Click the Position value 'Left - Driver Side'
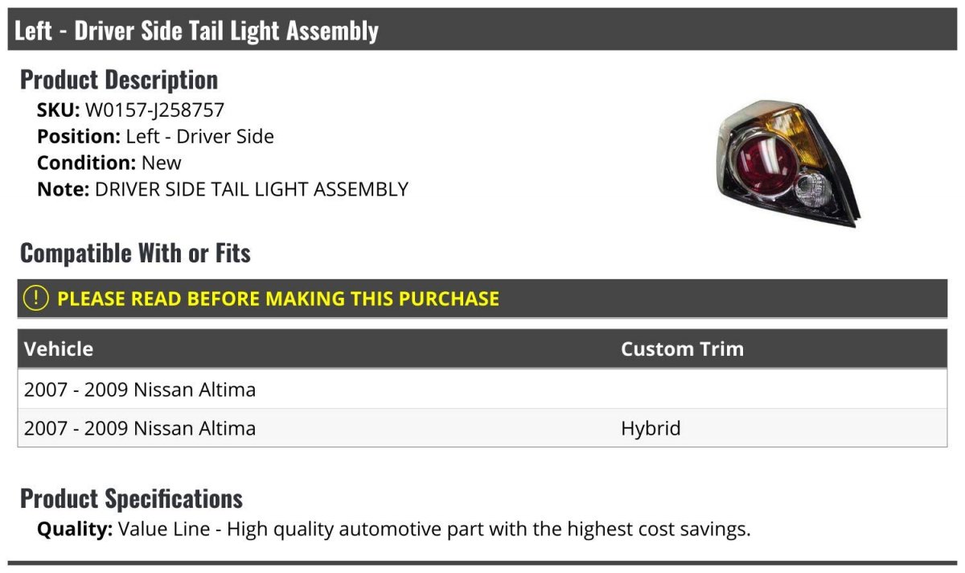 [199, 137]
